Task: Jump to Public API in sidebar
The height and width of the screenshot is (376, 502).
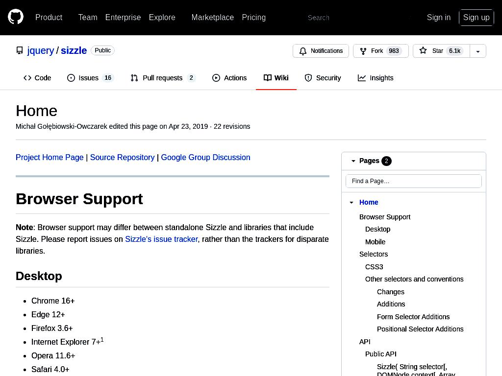Action: point(380,354)
